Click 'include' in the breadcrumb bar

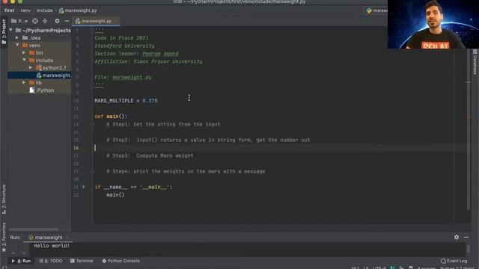click(45, 10)
